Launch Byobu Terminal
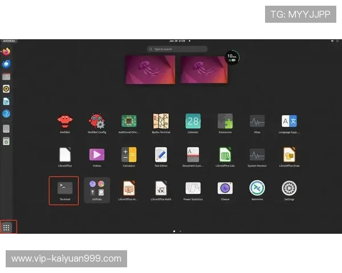The width and height of the screenshot is (342, 273). pyautogui.click(x=161, y=123)
